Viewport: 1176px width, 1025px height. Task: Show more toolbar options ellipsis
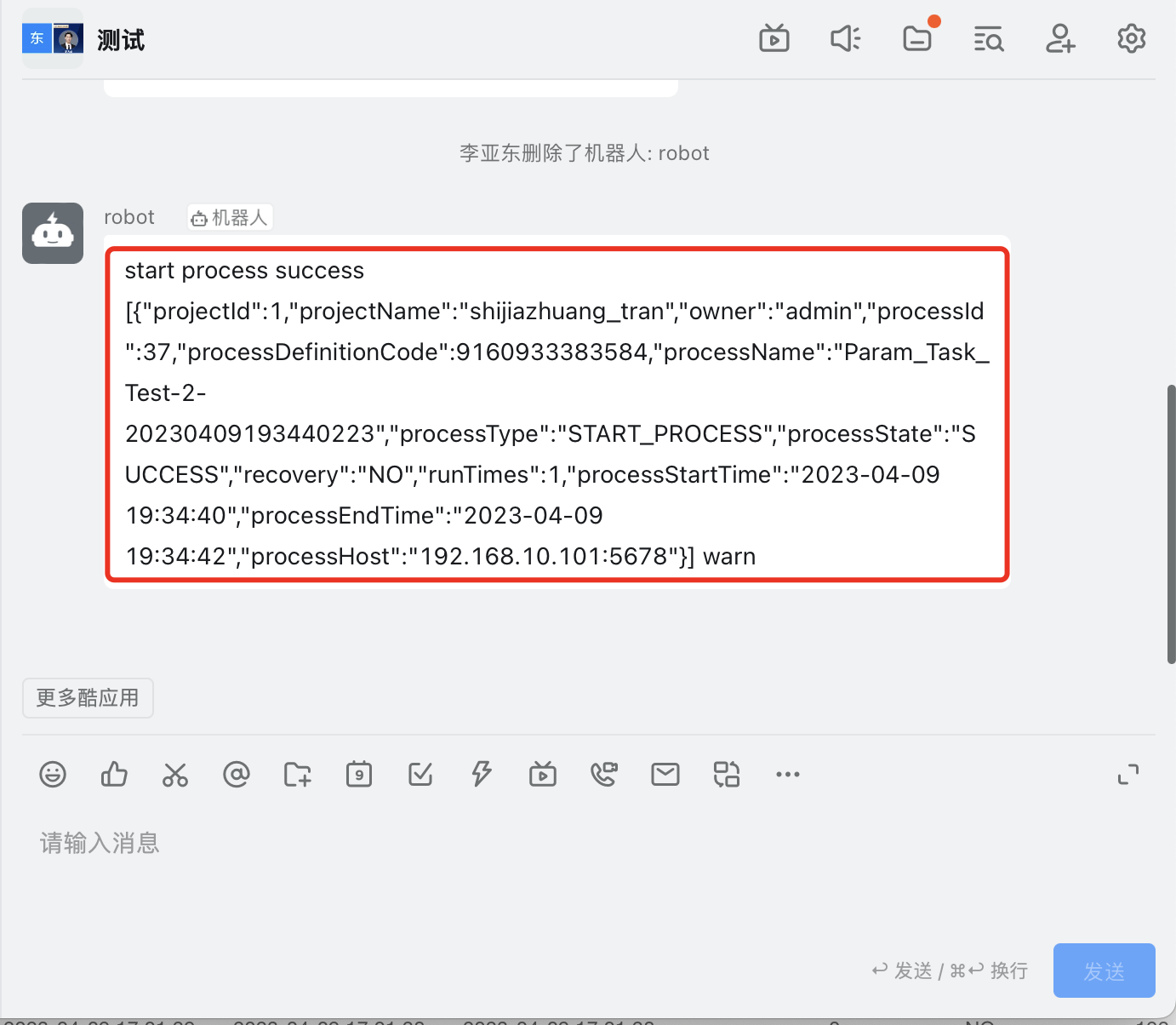click(x=788, y=774)
